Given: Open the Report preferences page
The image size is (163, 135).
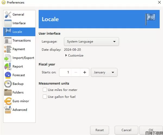Looking at the screenshot, I should tap(19, 67).
